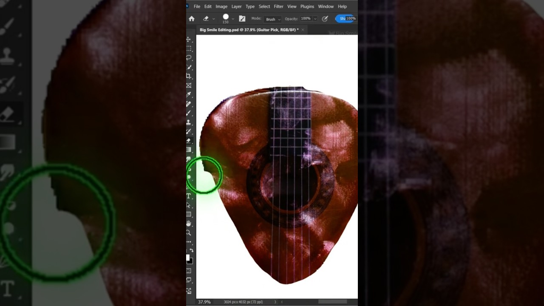Viewport: 544px width, 306px height.
Task: Open the File menu
Action: pos(197,6)
